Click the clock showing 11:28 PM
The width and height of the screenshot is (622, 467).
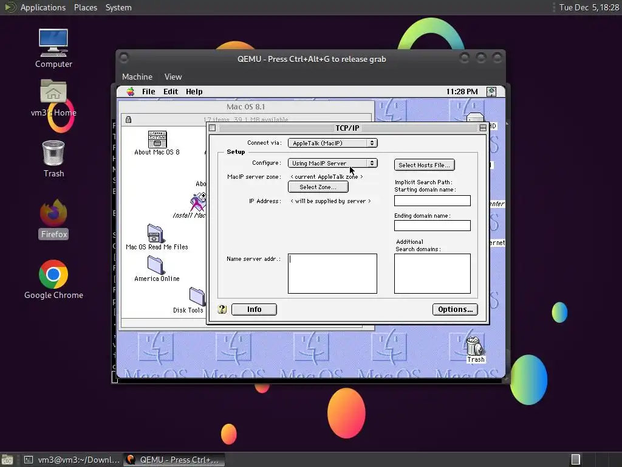click(462, 92)
